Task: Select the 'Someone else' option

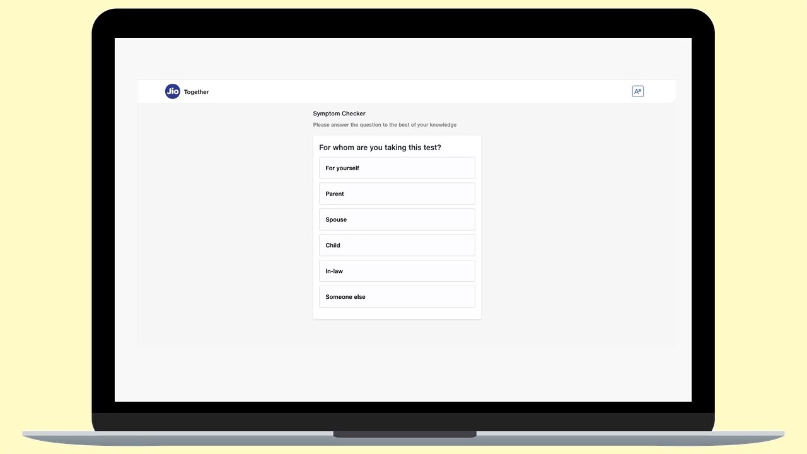Action: pos(397,297)
